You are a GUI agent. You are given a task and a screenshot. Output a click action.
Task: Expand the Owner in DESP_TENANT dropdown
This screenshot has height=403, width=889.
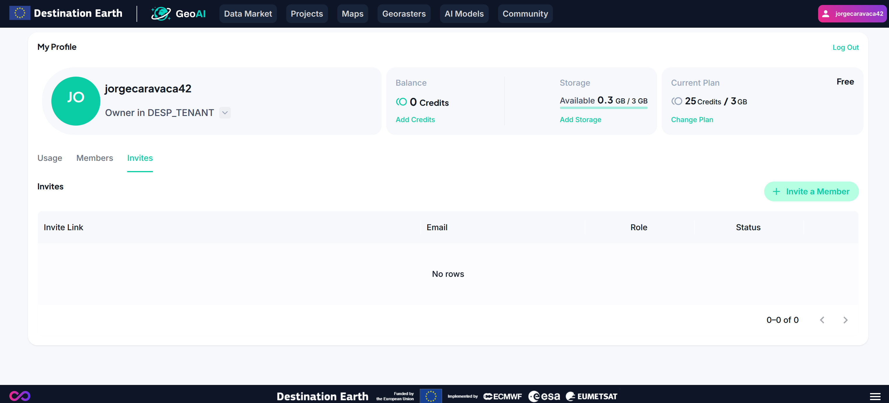(225, 112)
